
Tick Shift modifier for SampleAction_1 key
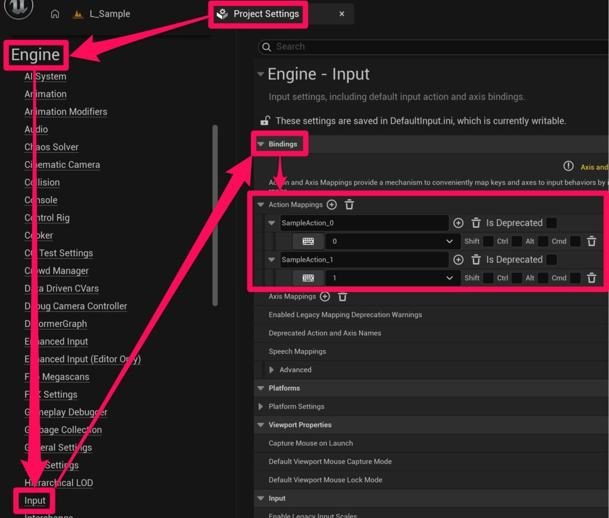pyautogui.click(x=488, y=278)
